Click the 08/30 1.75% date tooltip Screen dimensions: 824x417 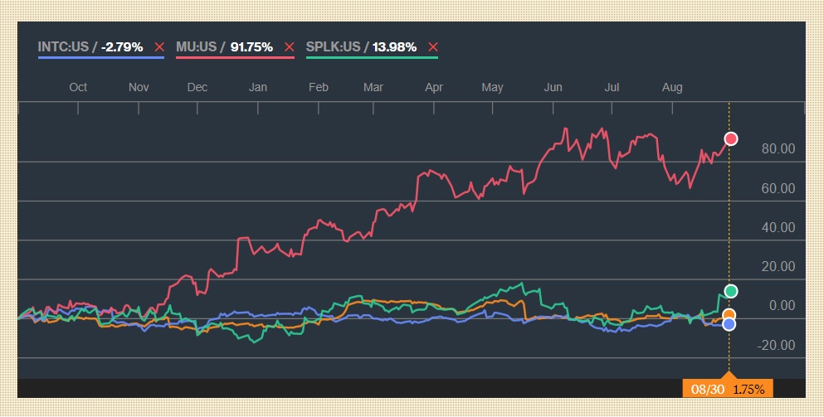point(728,389)
